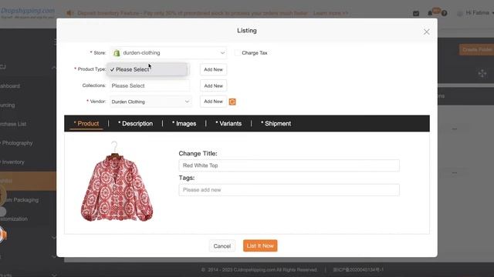The height and width of the screenshot is (277, 494).
Task: Click the help question mark icon
Action: tap(444, 13)
